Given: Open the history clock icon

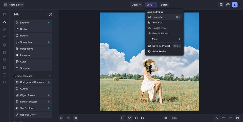Looking at the screenshot, I should pyautogui.click(x=237, y=118).
